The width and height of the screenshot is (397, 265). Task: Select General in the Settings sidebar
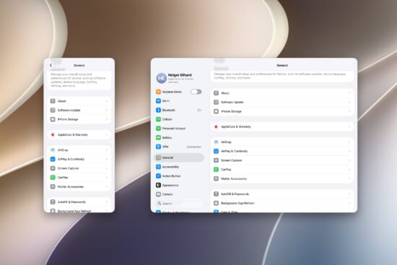coord(179,157)
